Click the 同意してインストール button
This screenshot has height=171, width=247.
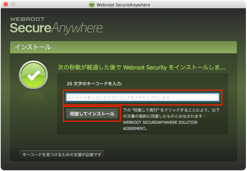(x=92, y=114)
